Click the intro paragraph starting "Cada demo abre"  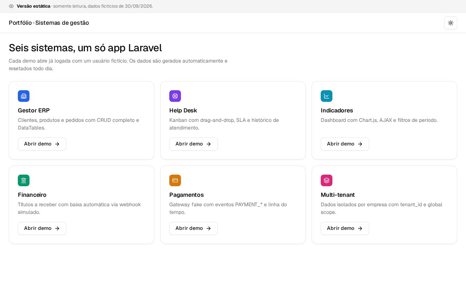point(118,65)
